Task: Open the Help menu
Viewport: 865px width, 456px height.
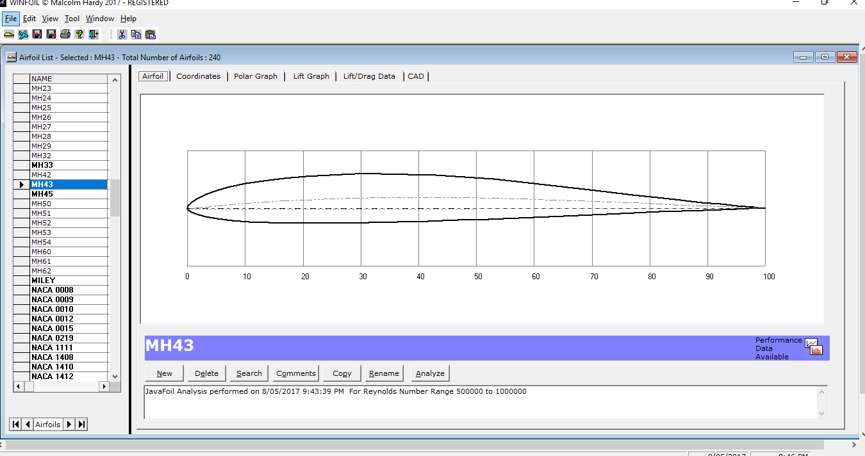Action: pos(128,19)
